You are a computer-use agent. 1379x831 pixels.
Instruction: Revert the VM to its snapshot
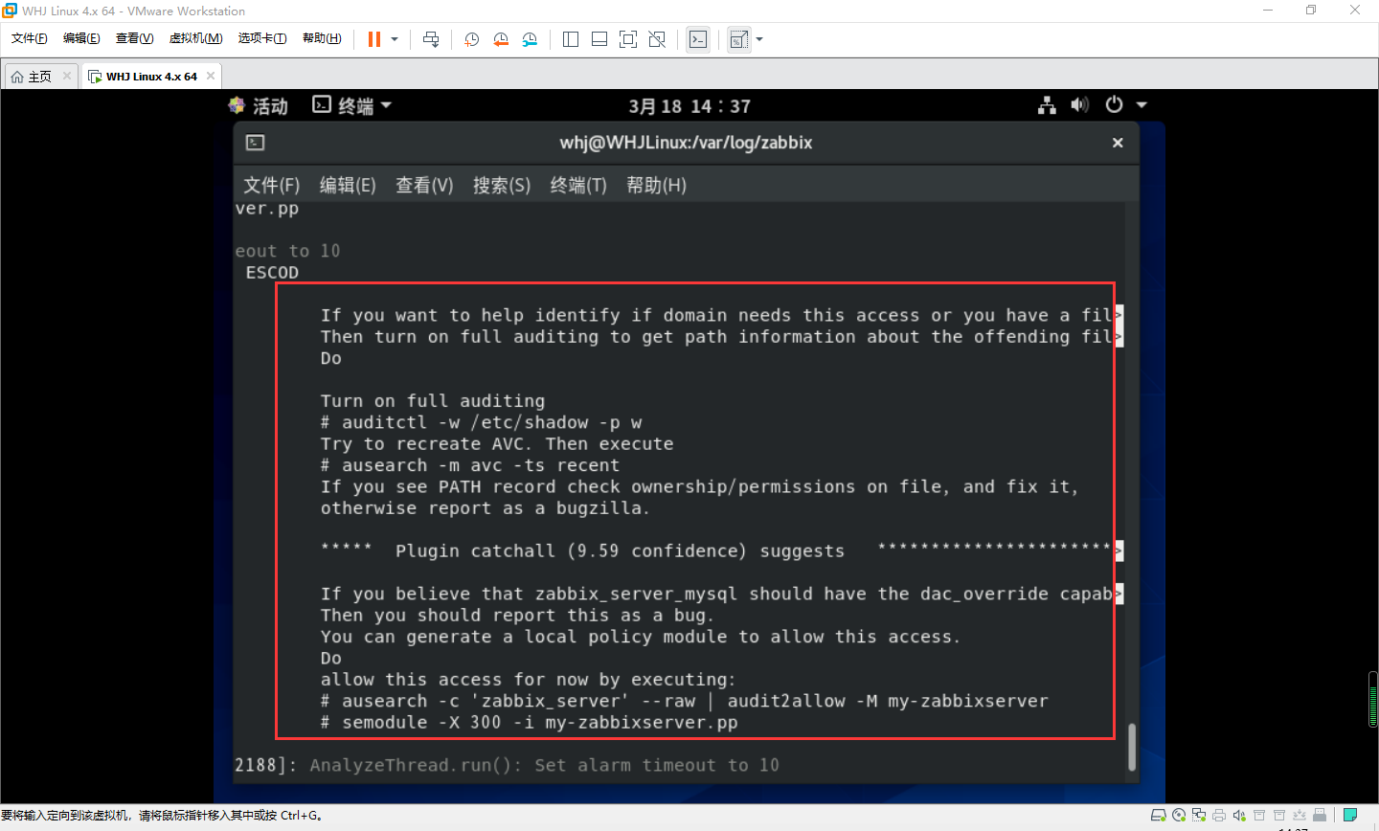click(501, 39)
